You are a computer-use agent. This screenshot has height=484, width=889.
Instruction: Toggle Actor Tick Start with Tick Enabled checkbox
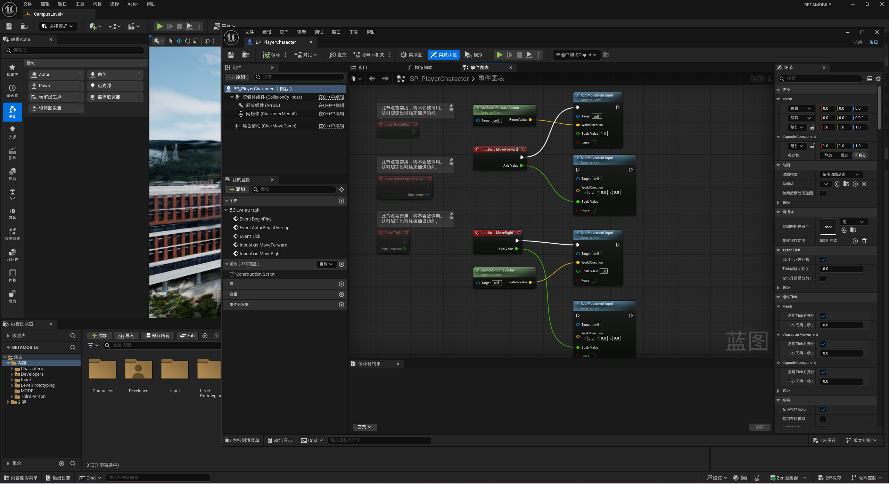coord(823,260)
